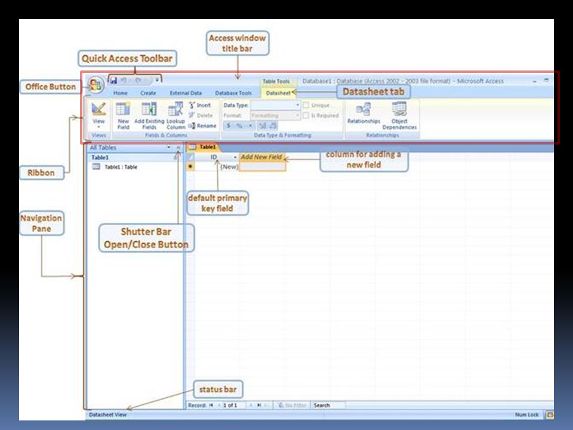Select the Table1 document tab
The width and height of the screenshot is (573, 430).
(x=203, y=147)
